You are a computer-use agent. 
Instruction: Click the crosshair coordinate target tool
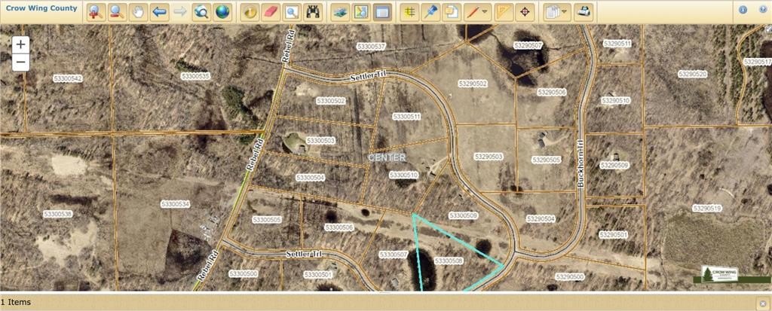pos(526,12)
